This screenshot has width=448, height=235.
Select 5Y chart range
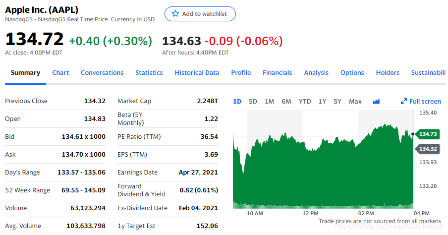tap(337, 102)
